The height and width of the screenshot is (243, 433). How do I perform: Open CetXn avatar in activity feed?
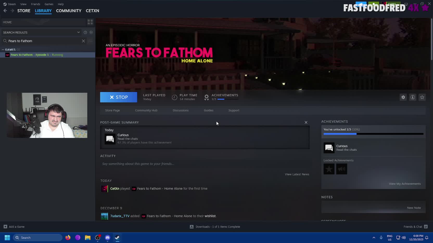(x=104, y=189)
